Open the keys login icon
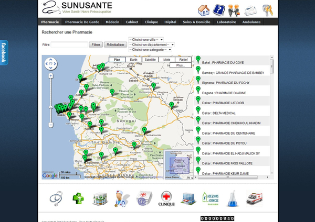This screenshot has width=315, height=222. (x=268, y=10)
